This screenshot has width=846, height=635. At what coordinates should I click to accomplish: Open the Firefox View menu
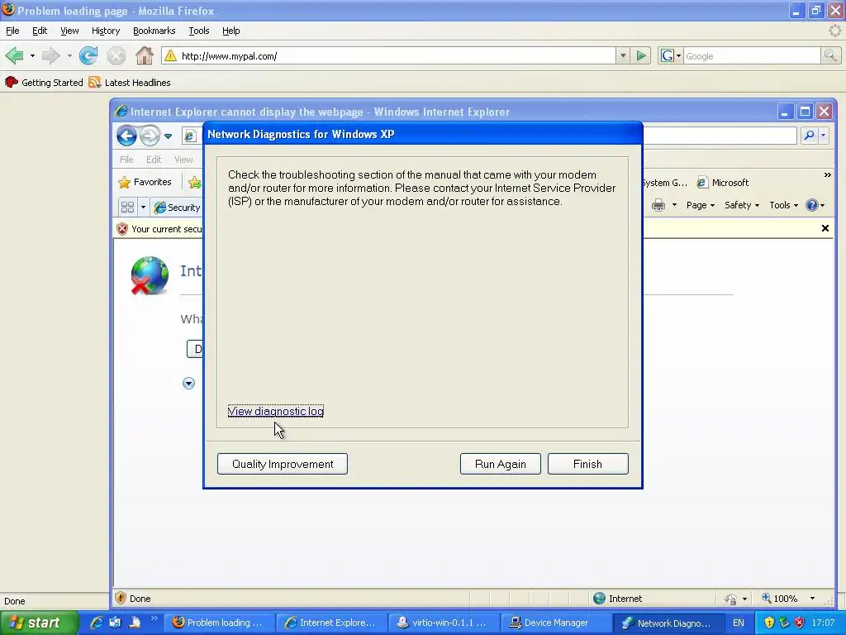pos(69,31)
